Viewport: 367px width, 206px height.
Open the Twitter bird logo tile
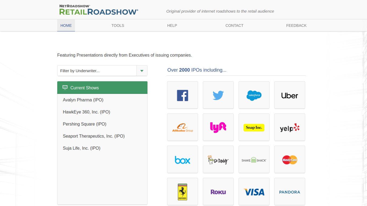(x=218, y=95)
